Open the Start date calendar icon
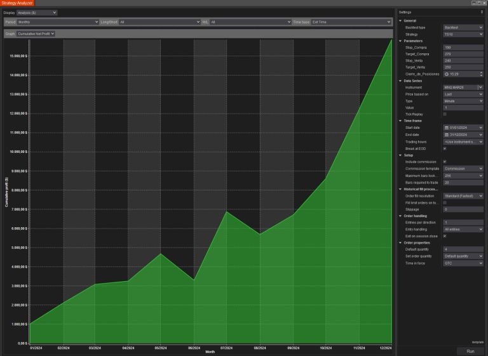This screenshot has width=488, height=356. pyautogui.click(x=447, y=128)
